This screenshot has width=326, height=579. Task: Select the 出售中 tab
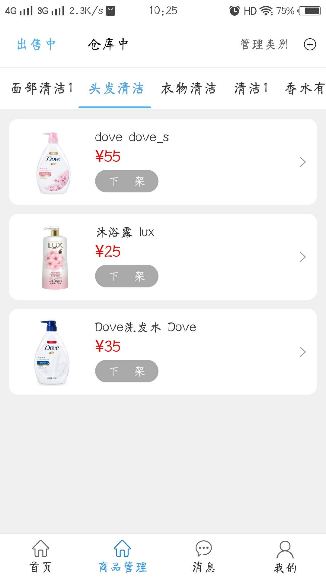tap(36, 45)
